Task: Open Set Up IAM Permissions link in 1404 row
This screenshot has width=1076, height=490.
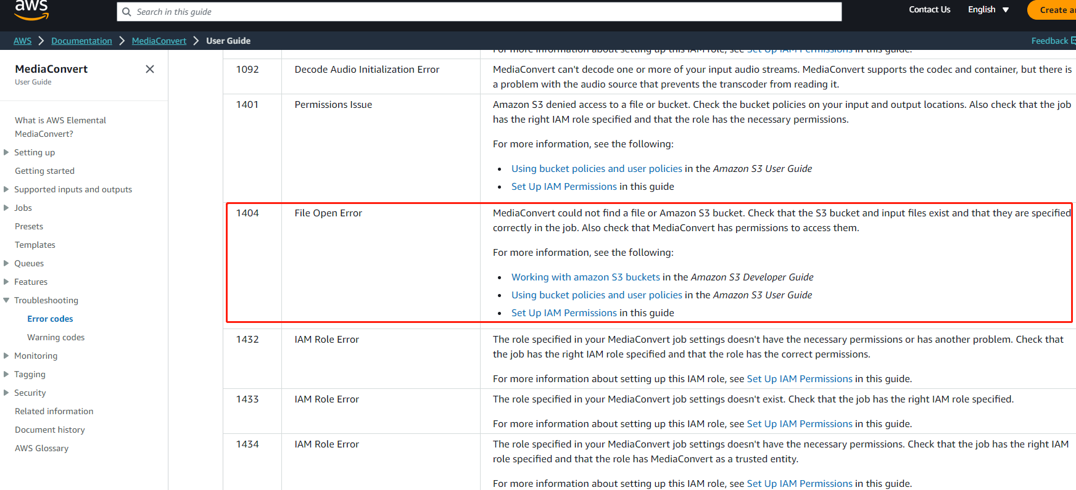Action: (564, 312)
